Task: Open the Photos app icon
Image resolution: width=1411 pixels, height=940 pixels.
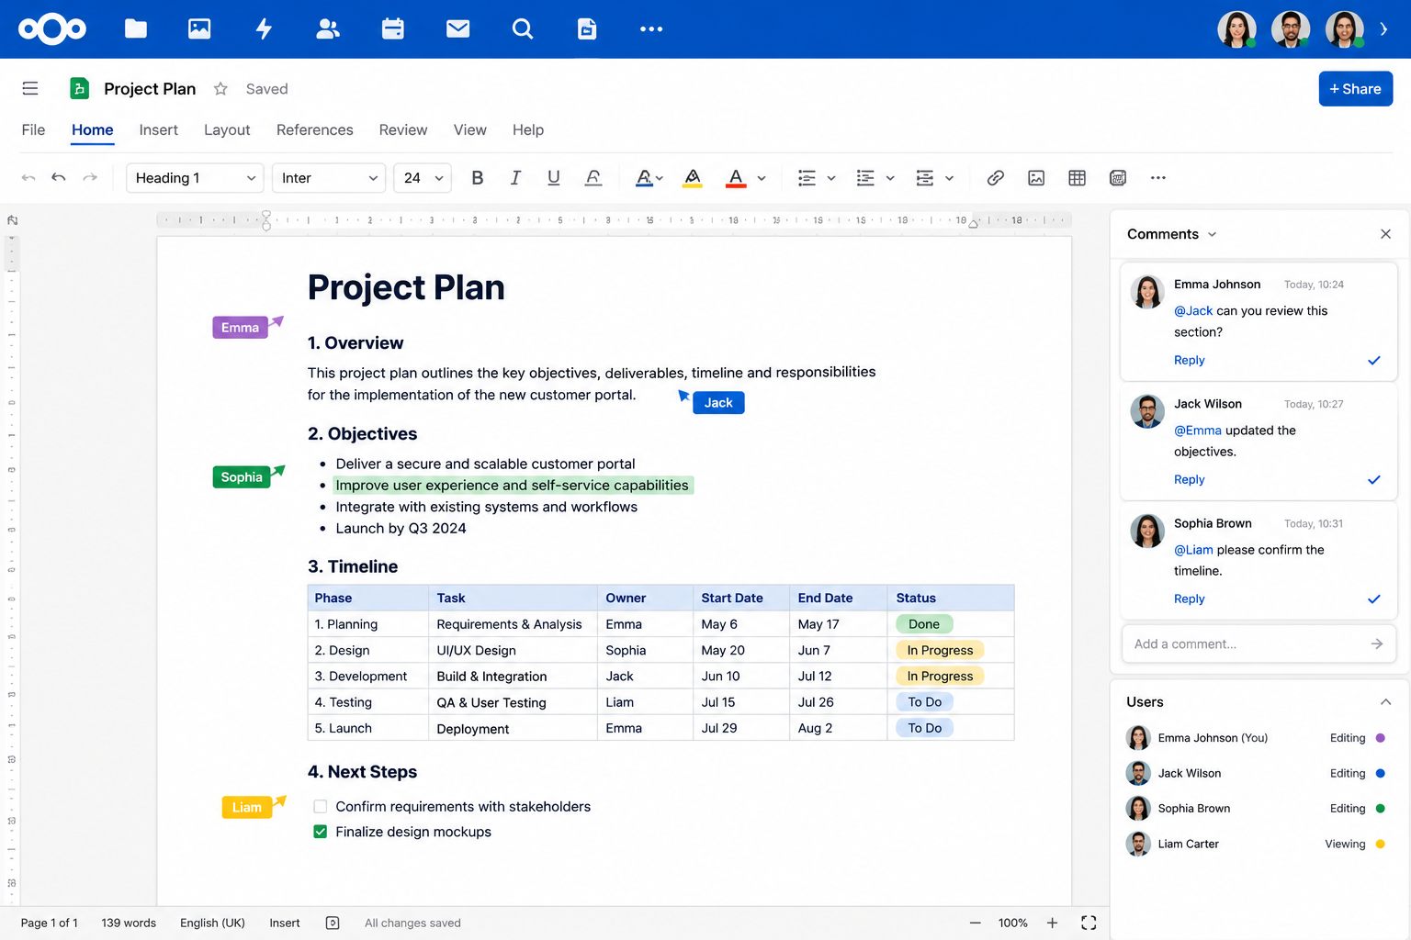Action: point(199,29)
